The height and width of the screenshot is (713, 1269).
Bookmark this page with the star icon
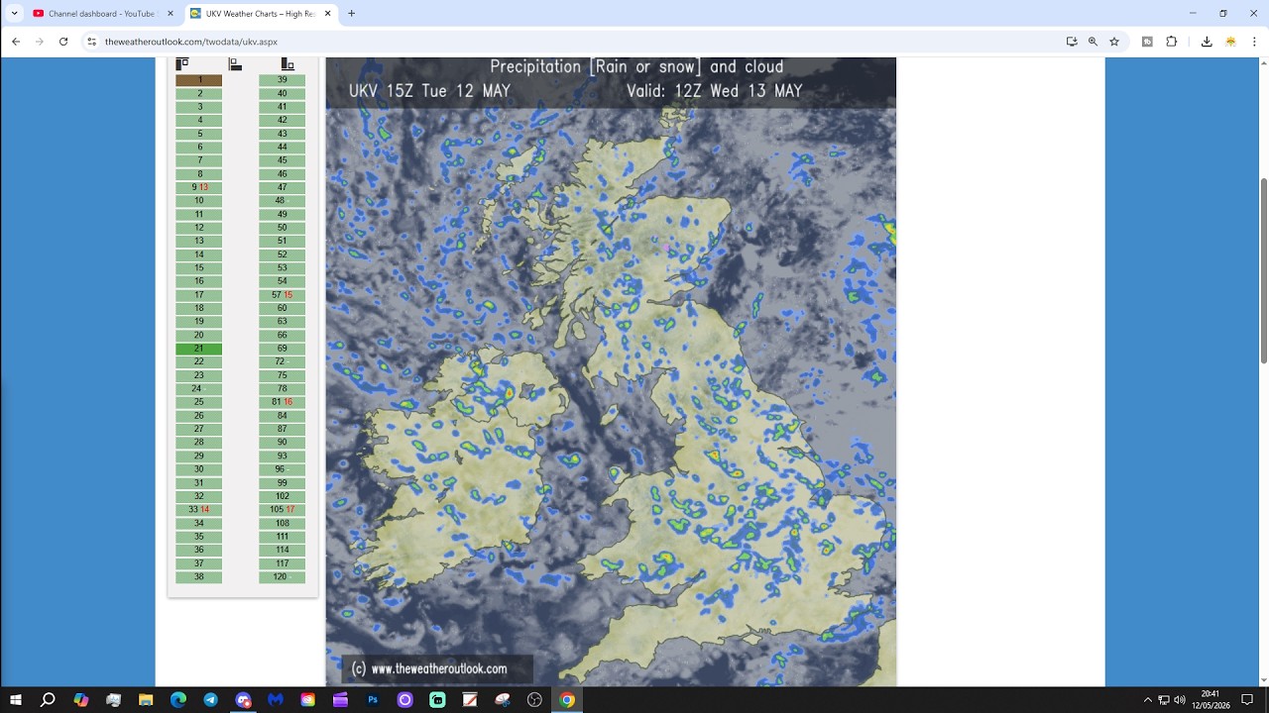1114,42
